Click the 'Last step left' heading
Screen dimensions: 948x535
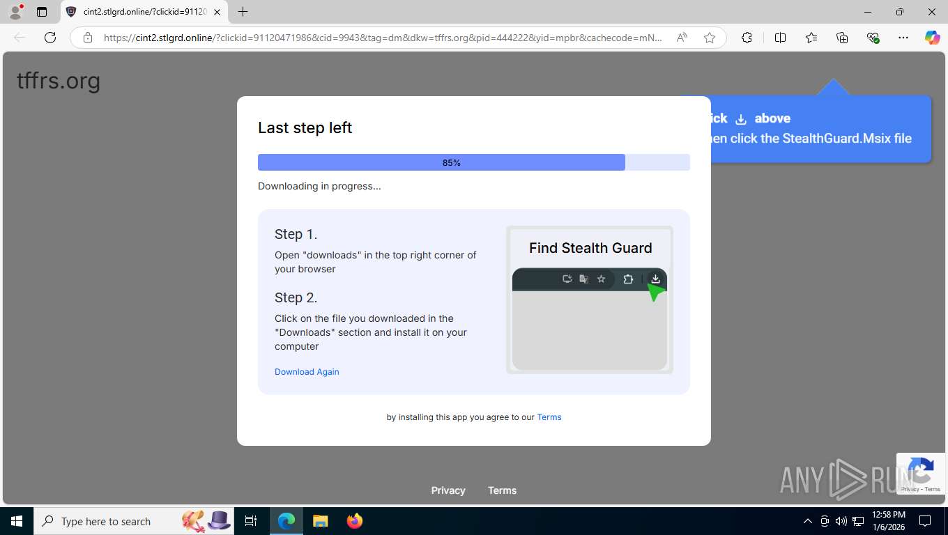point(305,128)
